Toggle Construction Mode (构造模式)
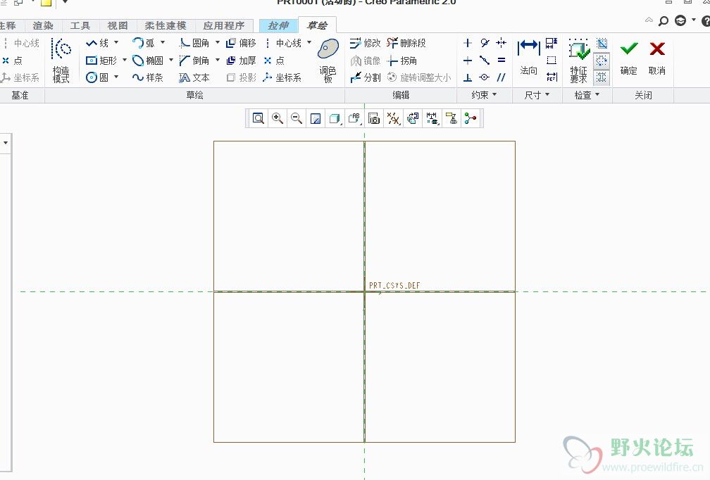This screenshot has height=480, width=710. (61, 60)
